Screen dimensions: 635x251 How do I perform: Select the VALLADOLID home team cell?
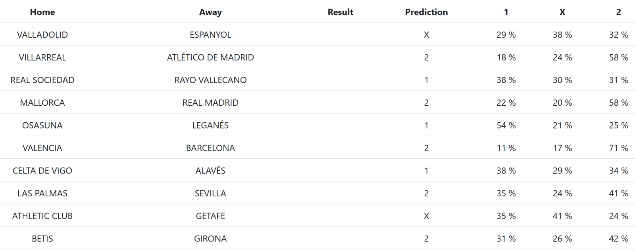point(42,35)
